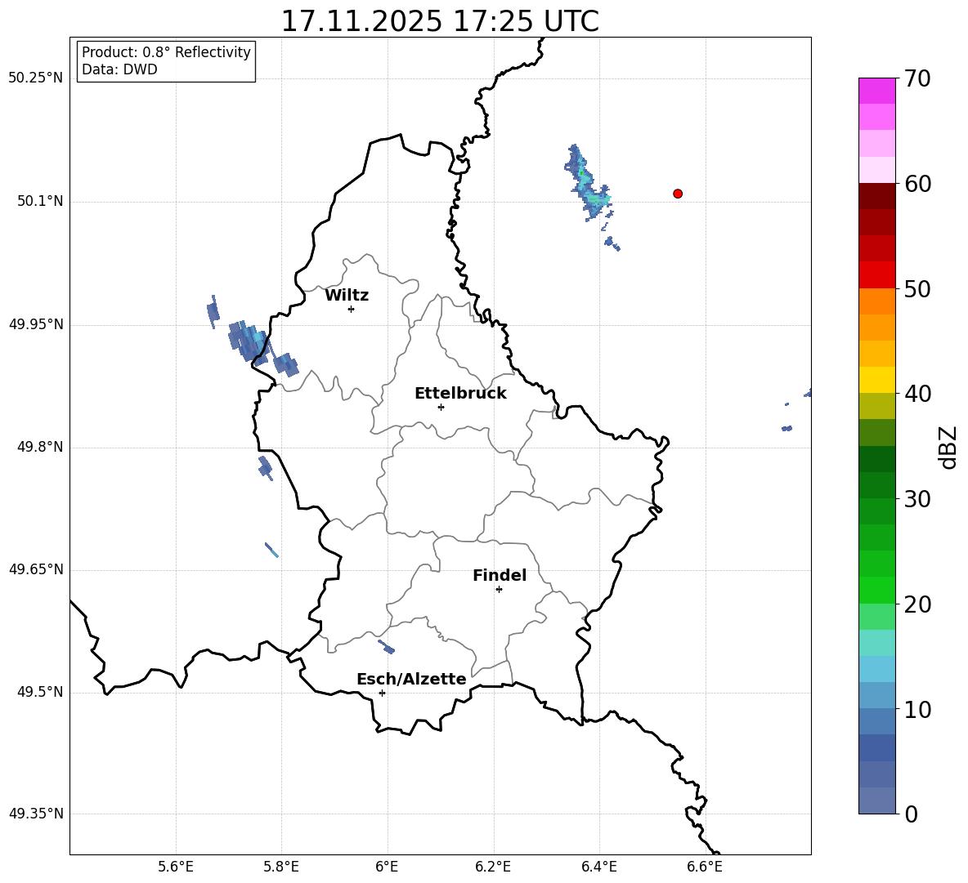Click the colorbar label 0
The image size is (968, 883).
pos(911,814)
